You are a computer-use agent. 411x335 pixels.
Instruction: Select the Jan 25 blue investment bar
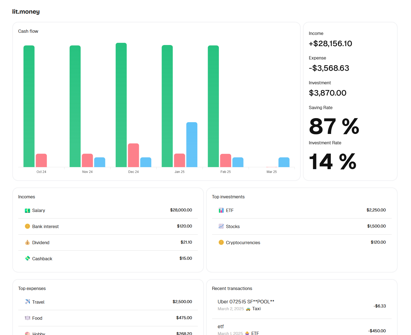click(x=192, y=145)
